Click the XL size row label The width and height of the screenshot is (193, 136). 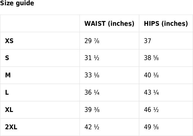(9, 110)
